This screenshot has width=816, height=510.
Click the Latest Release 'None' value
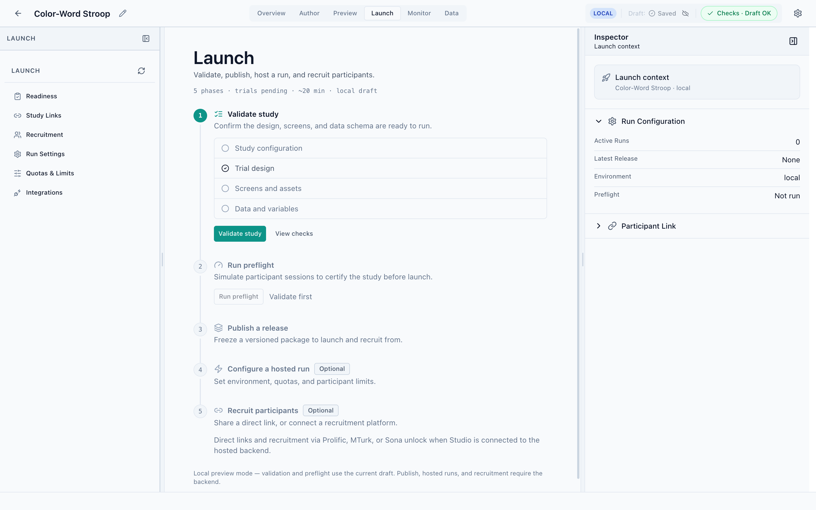(x=791, y=160)
